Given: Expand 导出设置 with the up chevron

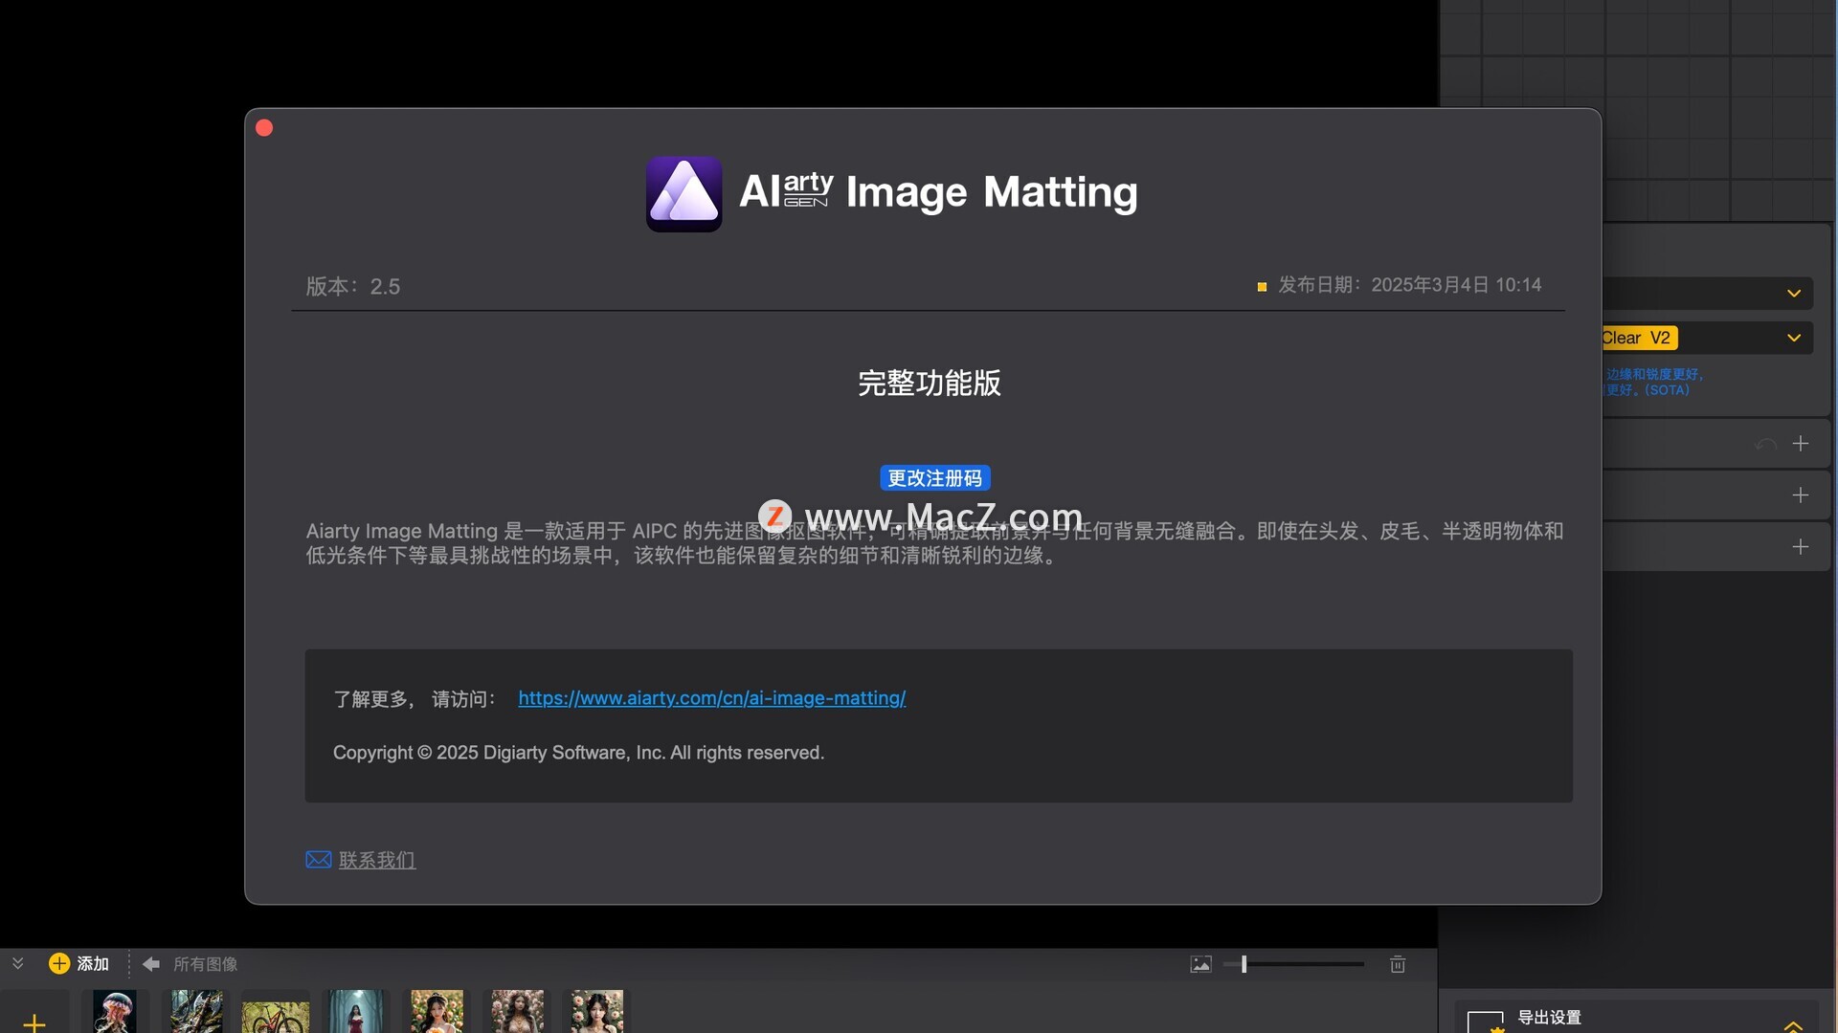Looking at the screenshot, I should click(x=1794, y=1025).
